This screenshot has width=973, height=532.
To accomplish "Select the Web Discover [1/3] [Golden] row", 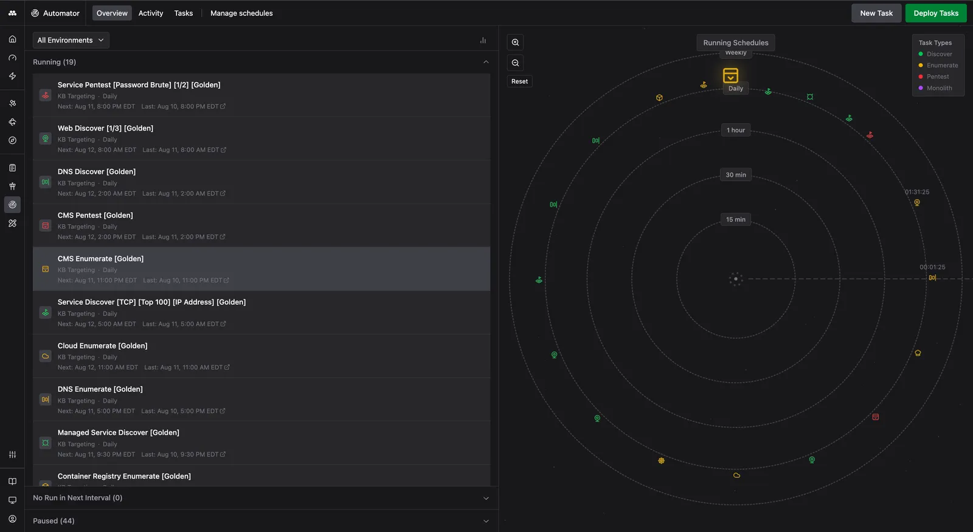I will (x=261, y=139).
